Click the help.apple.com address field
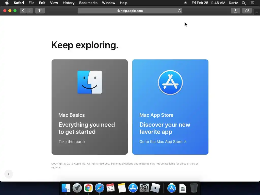The image size is (260, 195). click(130, 11)
